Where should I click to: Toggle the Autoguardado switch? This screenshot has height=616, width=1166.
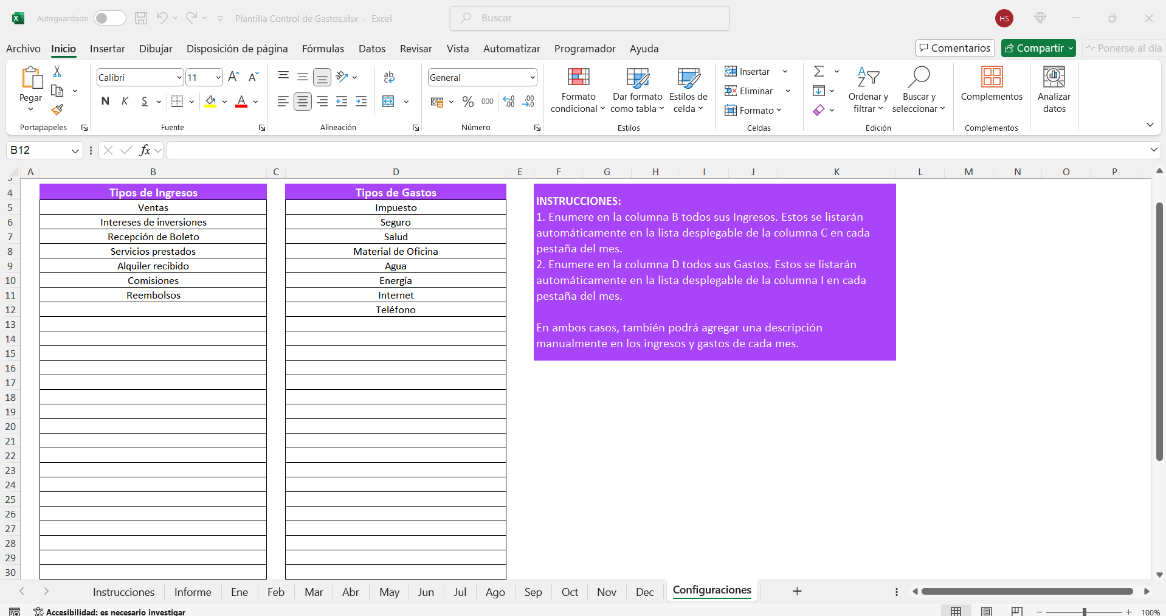pyautogui.click(x=109, y=18)
